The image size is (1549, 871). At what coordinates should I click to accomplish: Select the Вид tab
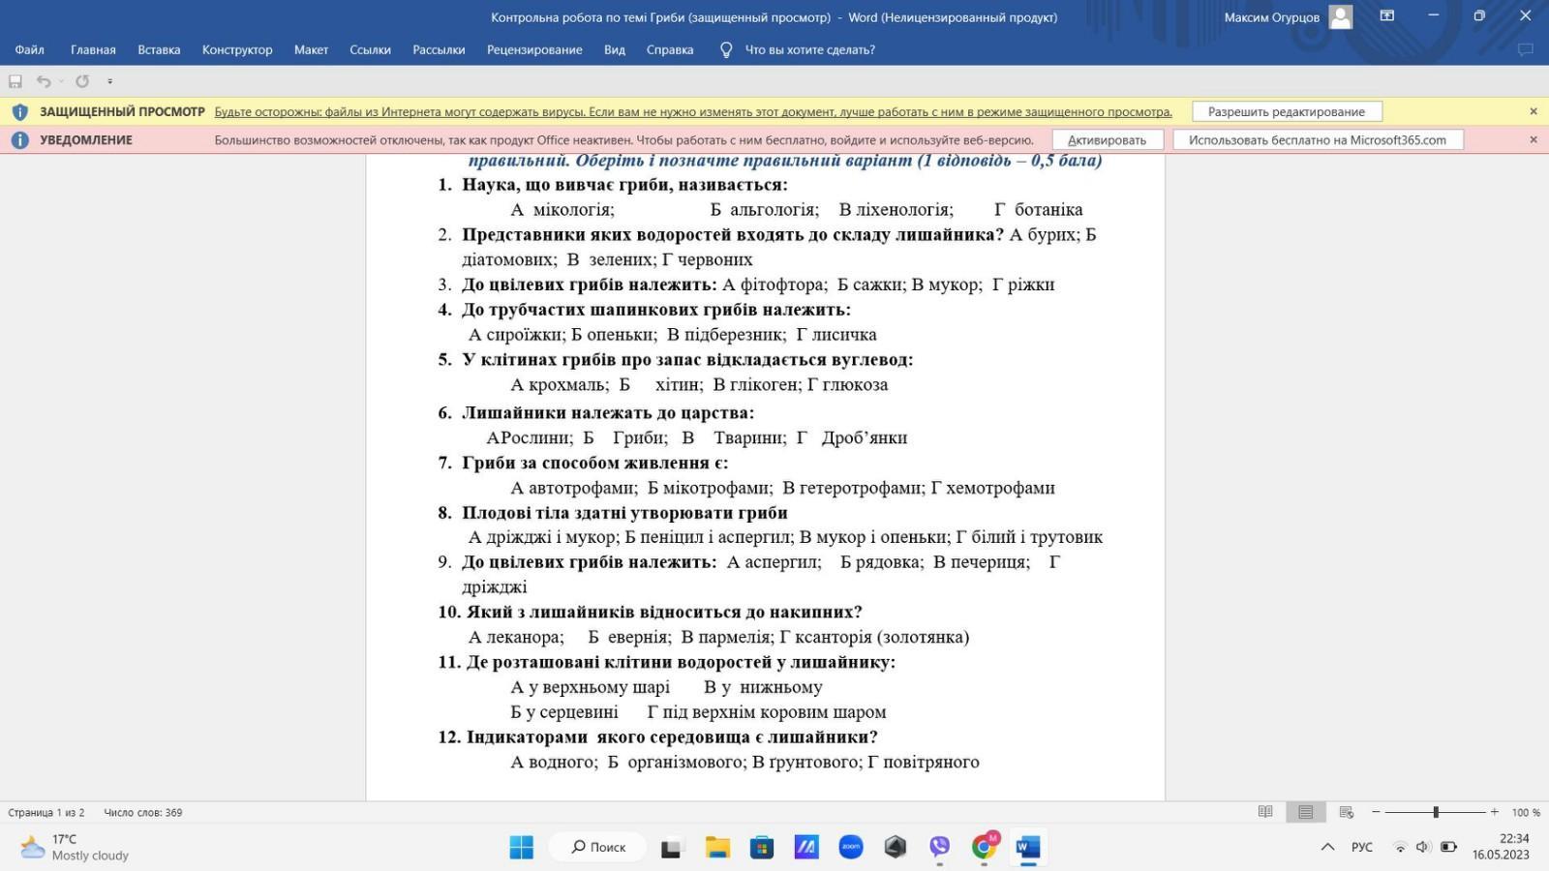pyautogui.click(x=615, y=49)
